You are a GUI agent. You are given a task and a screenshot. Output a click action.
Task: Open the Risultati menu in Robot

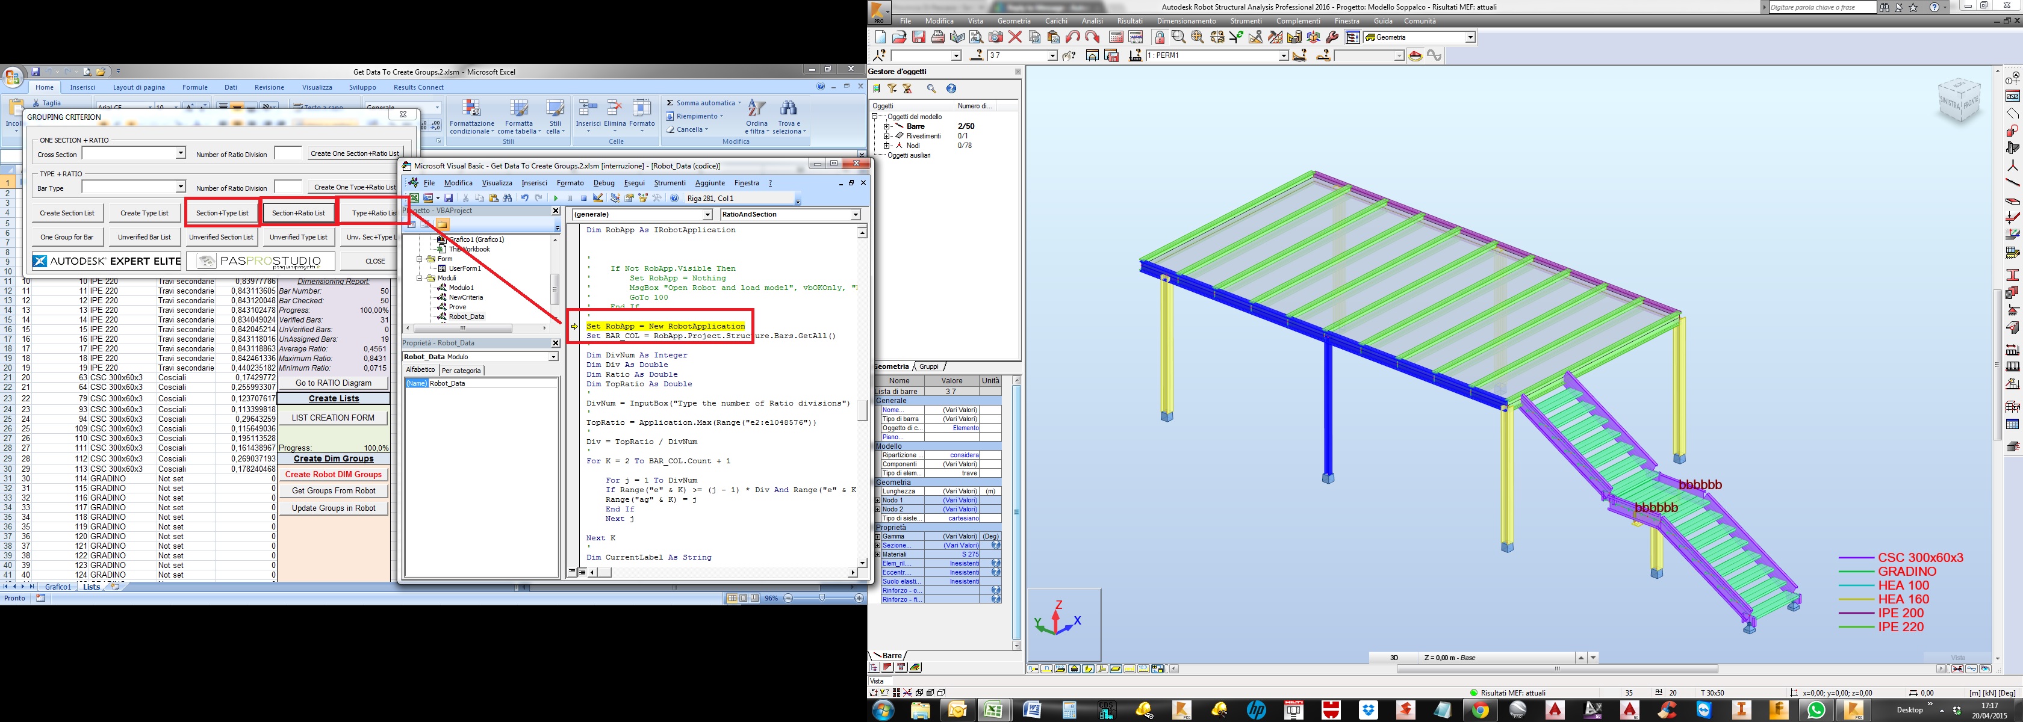coord(1130,21)
